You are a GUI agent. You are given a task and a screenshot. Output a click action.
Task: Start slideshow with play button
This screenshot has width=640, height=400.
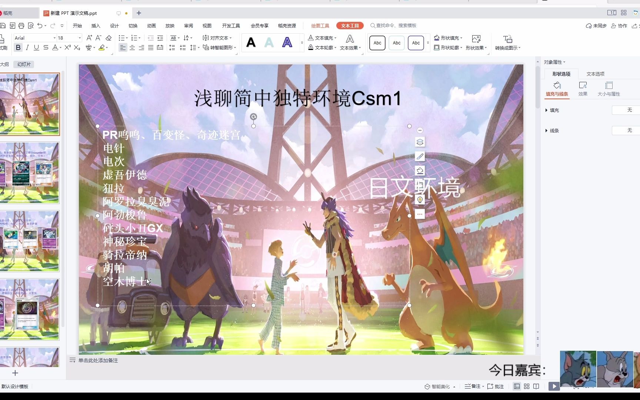(x=554, y=386)
